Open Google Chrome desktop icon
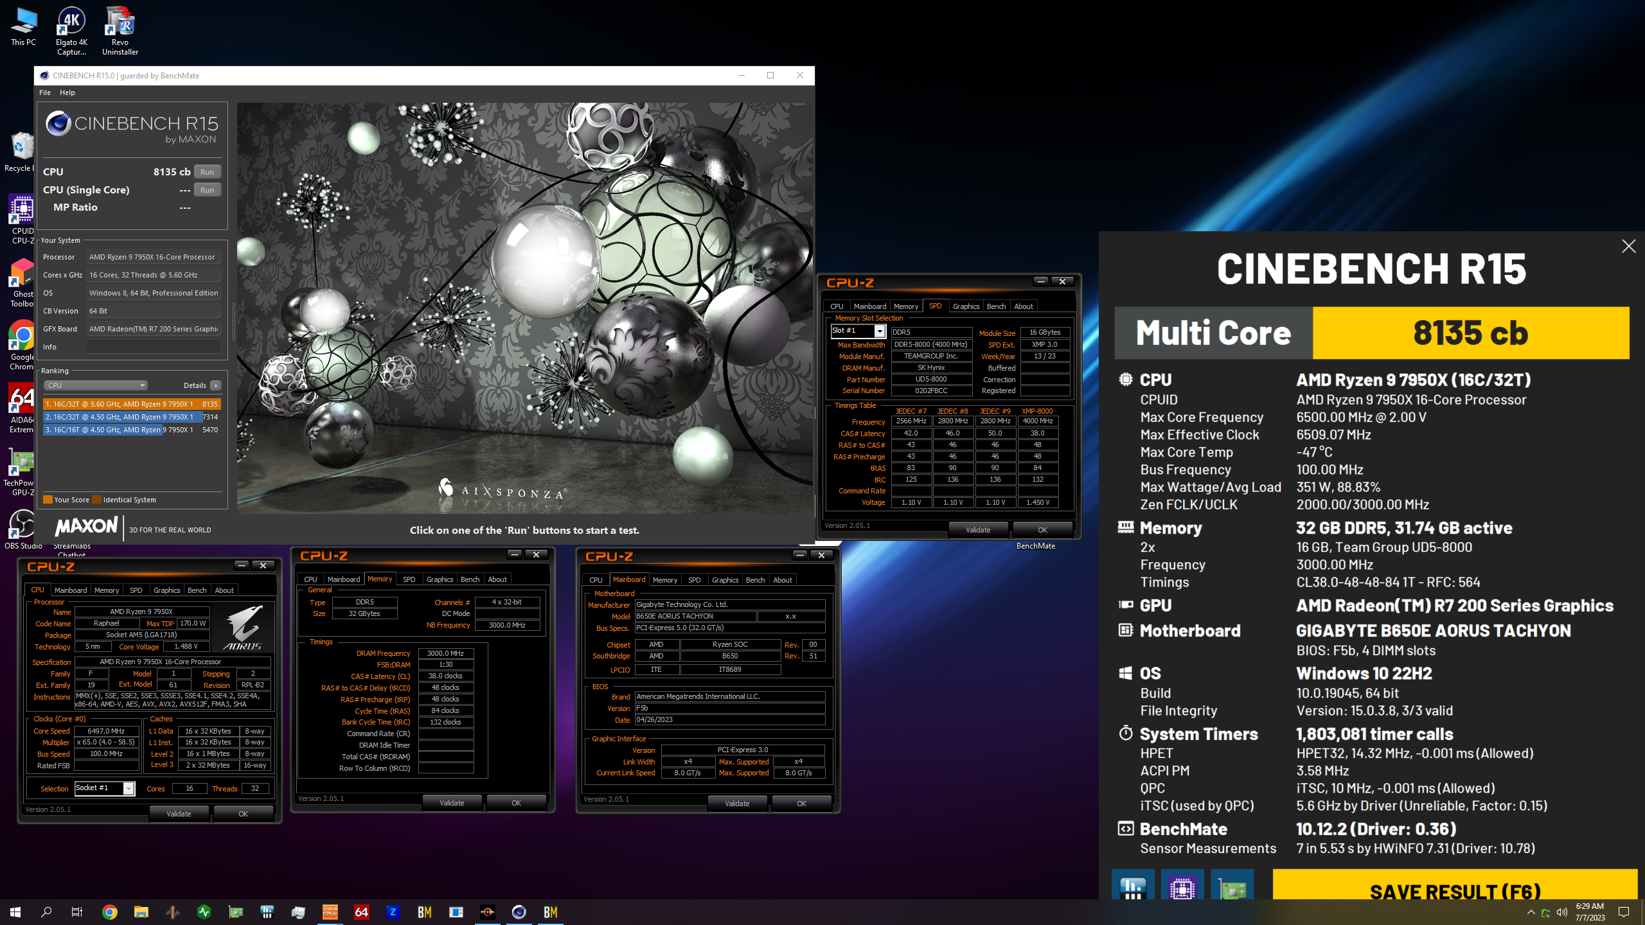 point(22,345)
